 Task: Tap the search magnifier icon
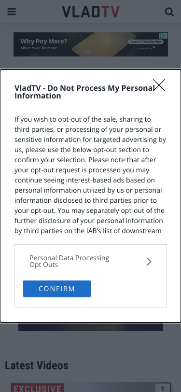169,12
